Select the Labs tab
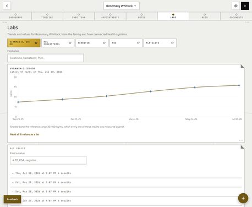This screenshot has height=207, width=252. click(x=173, y=16)
